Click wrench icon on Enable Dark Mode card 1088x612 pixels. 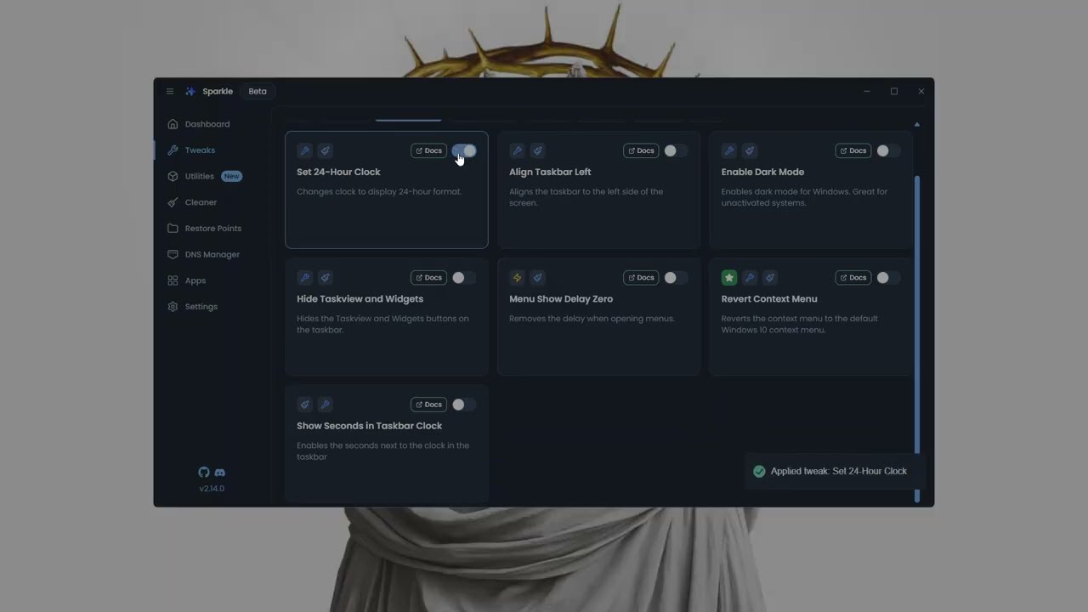729,150
